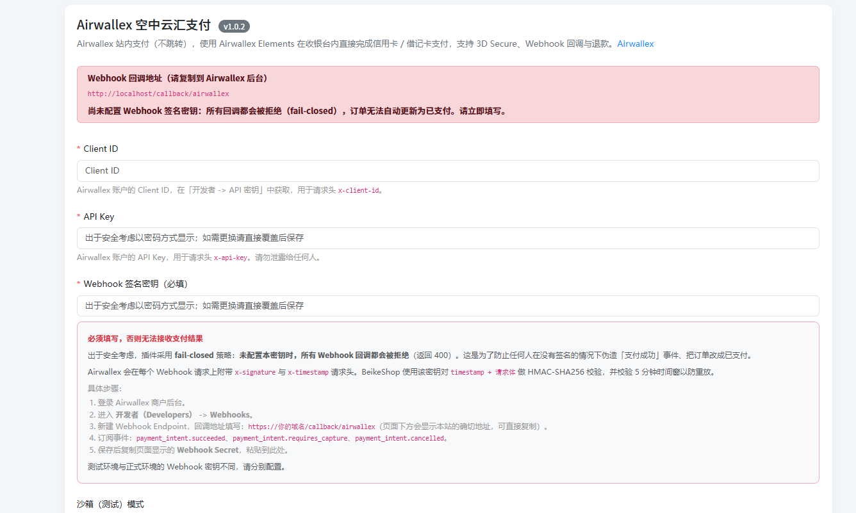Click the x-signature code snippet
Screen dimensions: 856x513
(255, 372)
